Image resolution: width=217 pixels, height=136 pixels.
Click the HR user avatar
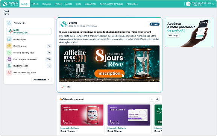coord(188,4)
